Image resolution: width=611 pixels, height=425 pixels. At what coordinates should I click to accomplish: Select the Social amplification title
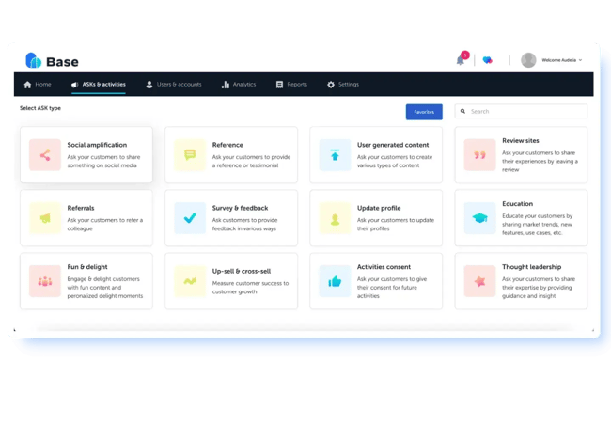click(97, 145)
